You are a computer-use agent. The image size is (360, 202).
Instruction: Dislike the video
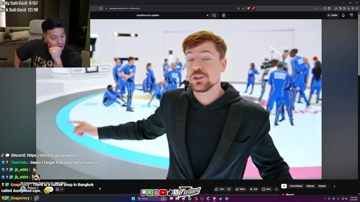pyautogui.click(x=229, y=189)
